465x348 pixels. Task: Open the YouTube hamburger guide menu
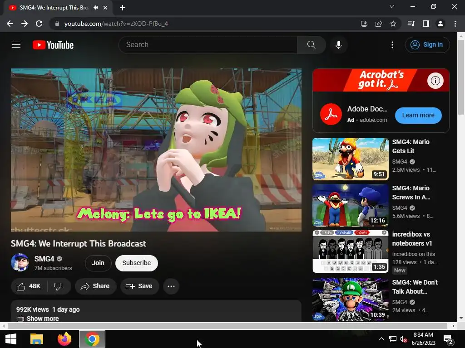(16, 45)
